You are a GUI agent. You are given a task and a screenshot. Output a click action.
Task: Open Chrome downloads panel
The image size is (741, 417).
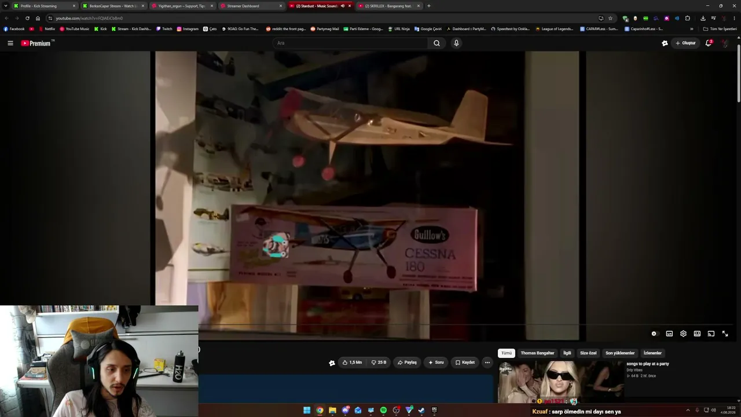coord(703,18)
